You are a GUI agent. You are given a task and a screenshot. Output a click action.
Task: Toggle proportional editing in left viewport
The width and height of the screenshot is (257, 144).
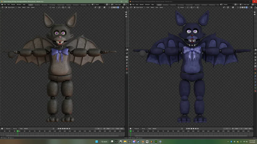69,7
